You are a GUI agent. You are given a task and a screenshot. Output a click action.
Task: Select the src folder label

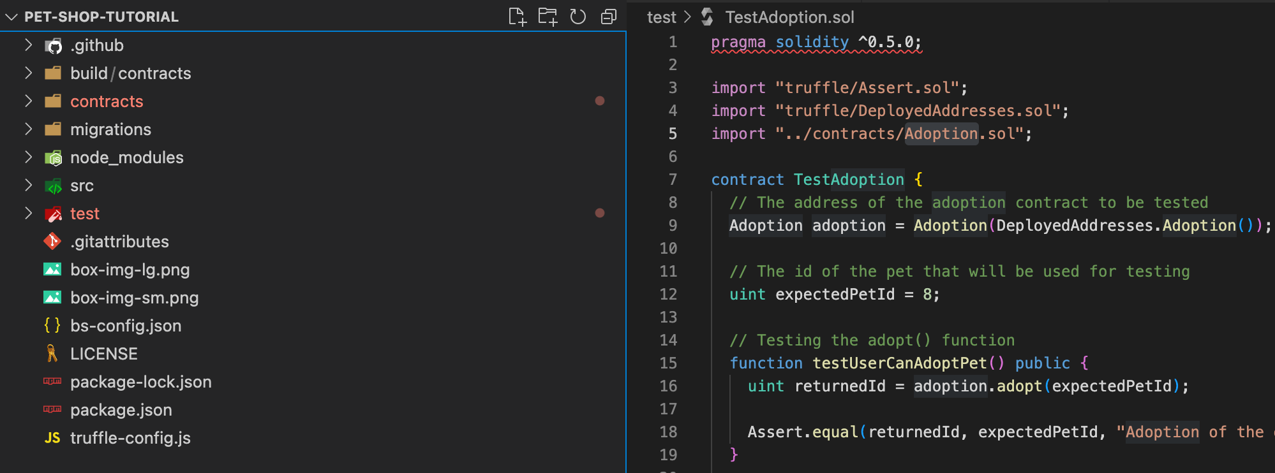(82, 185)
